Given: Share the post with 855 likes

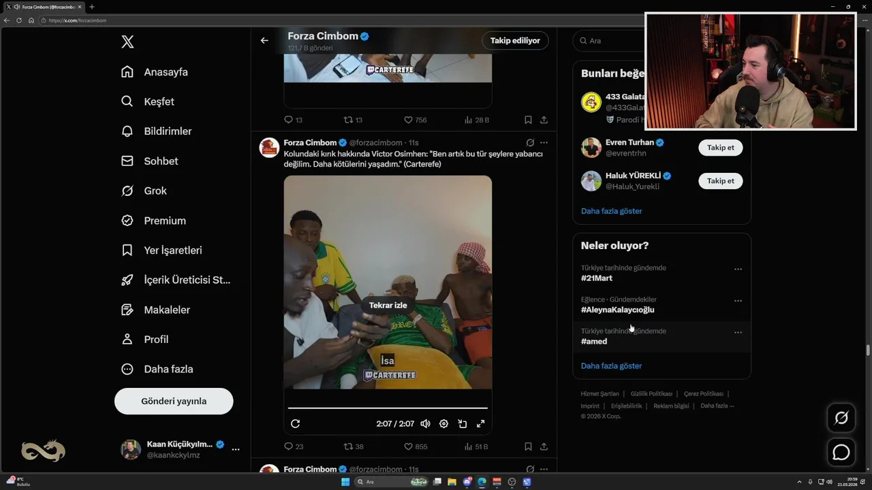Looking at the screenshot, I should [x=544, y=446].
